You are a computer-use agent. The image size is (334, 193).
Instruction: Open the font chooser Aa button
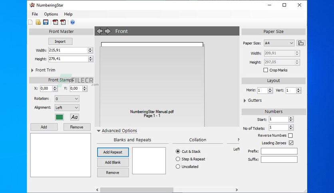(x=74, y=117)
